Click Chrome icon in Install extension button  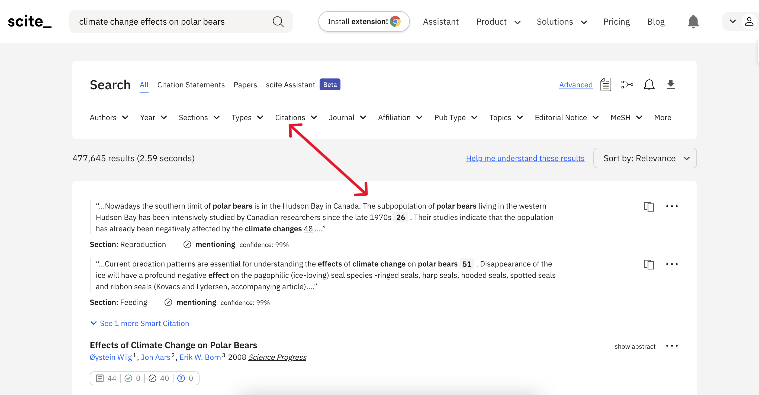[395, 21]
